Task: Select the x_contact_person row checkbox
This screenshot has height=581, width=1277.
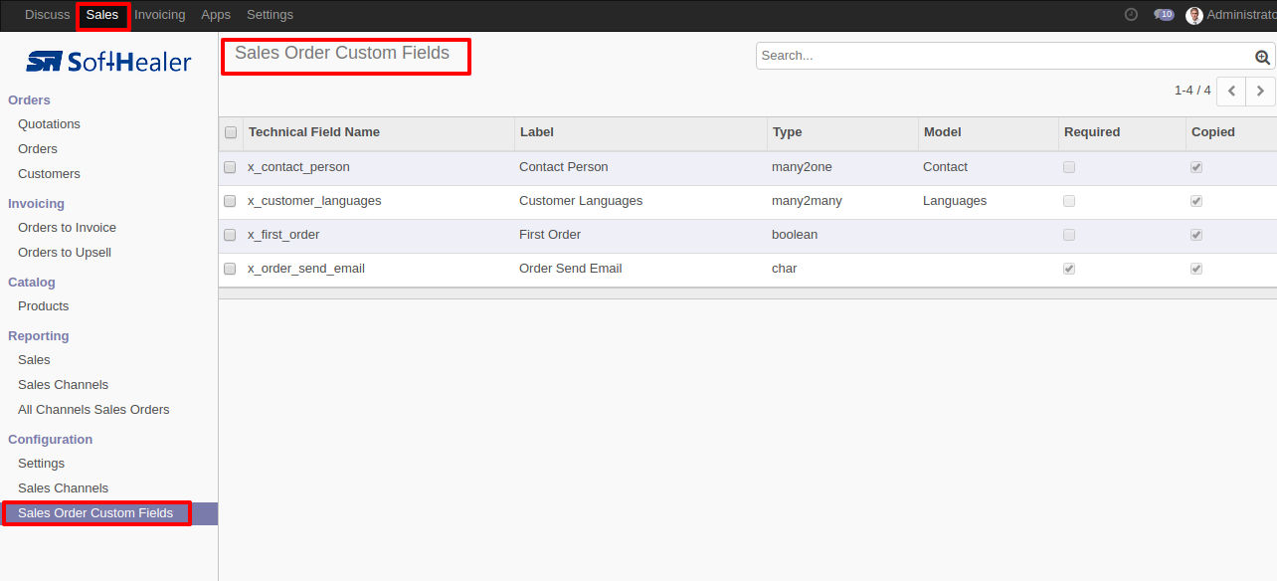Action: click(230, 167)
